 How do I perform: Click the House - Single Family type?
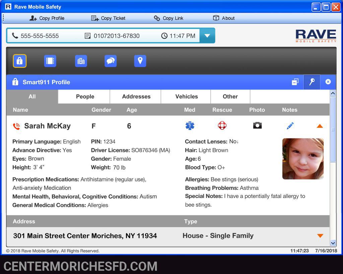click(218, 236)
